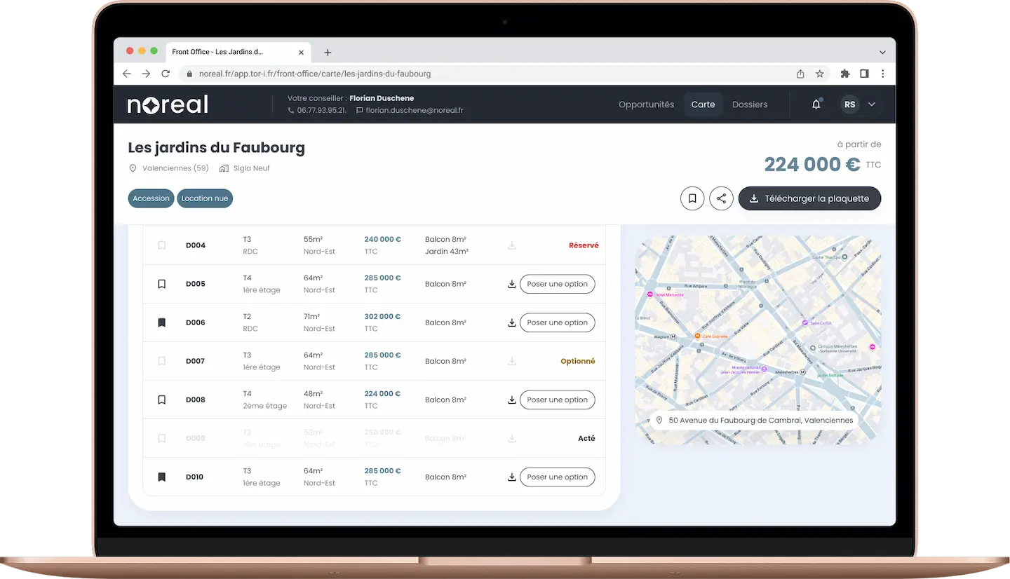
Task: Click the 50 Avenue du Faubourg de Cambrai address
Action: coord(755,421)
